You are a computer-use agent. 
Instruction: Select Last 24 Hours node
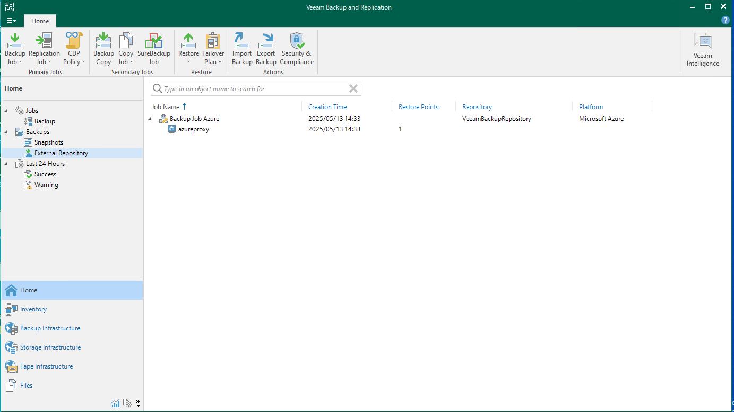pos(45,164)
